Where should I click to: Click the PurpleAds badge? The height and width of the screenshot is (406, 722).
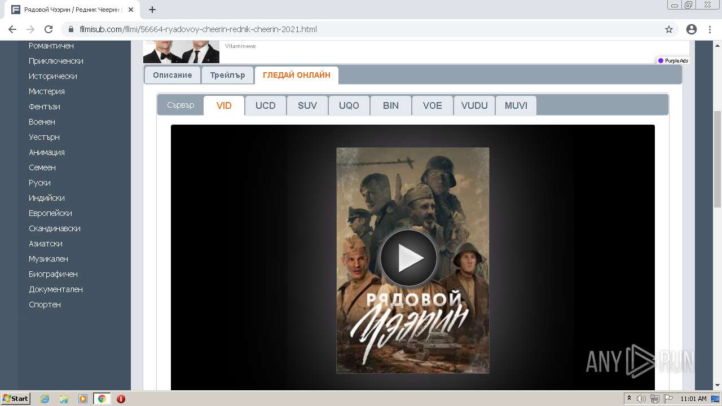pyautogui.click(x=673, y=60)
